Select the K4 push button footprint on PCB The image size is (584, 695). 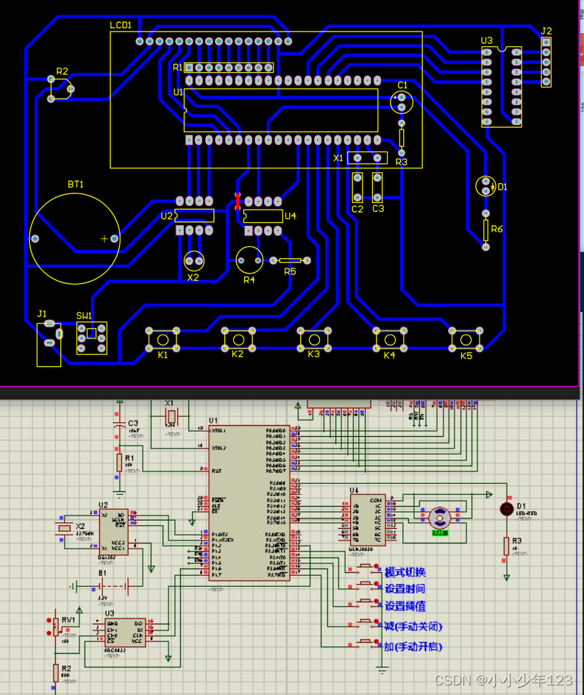tap(390, 340)
